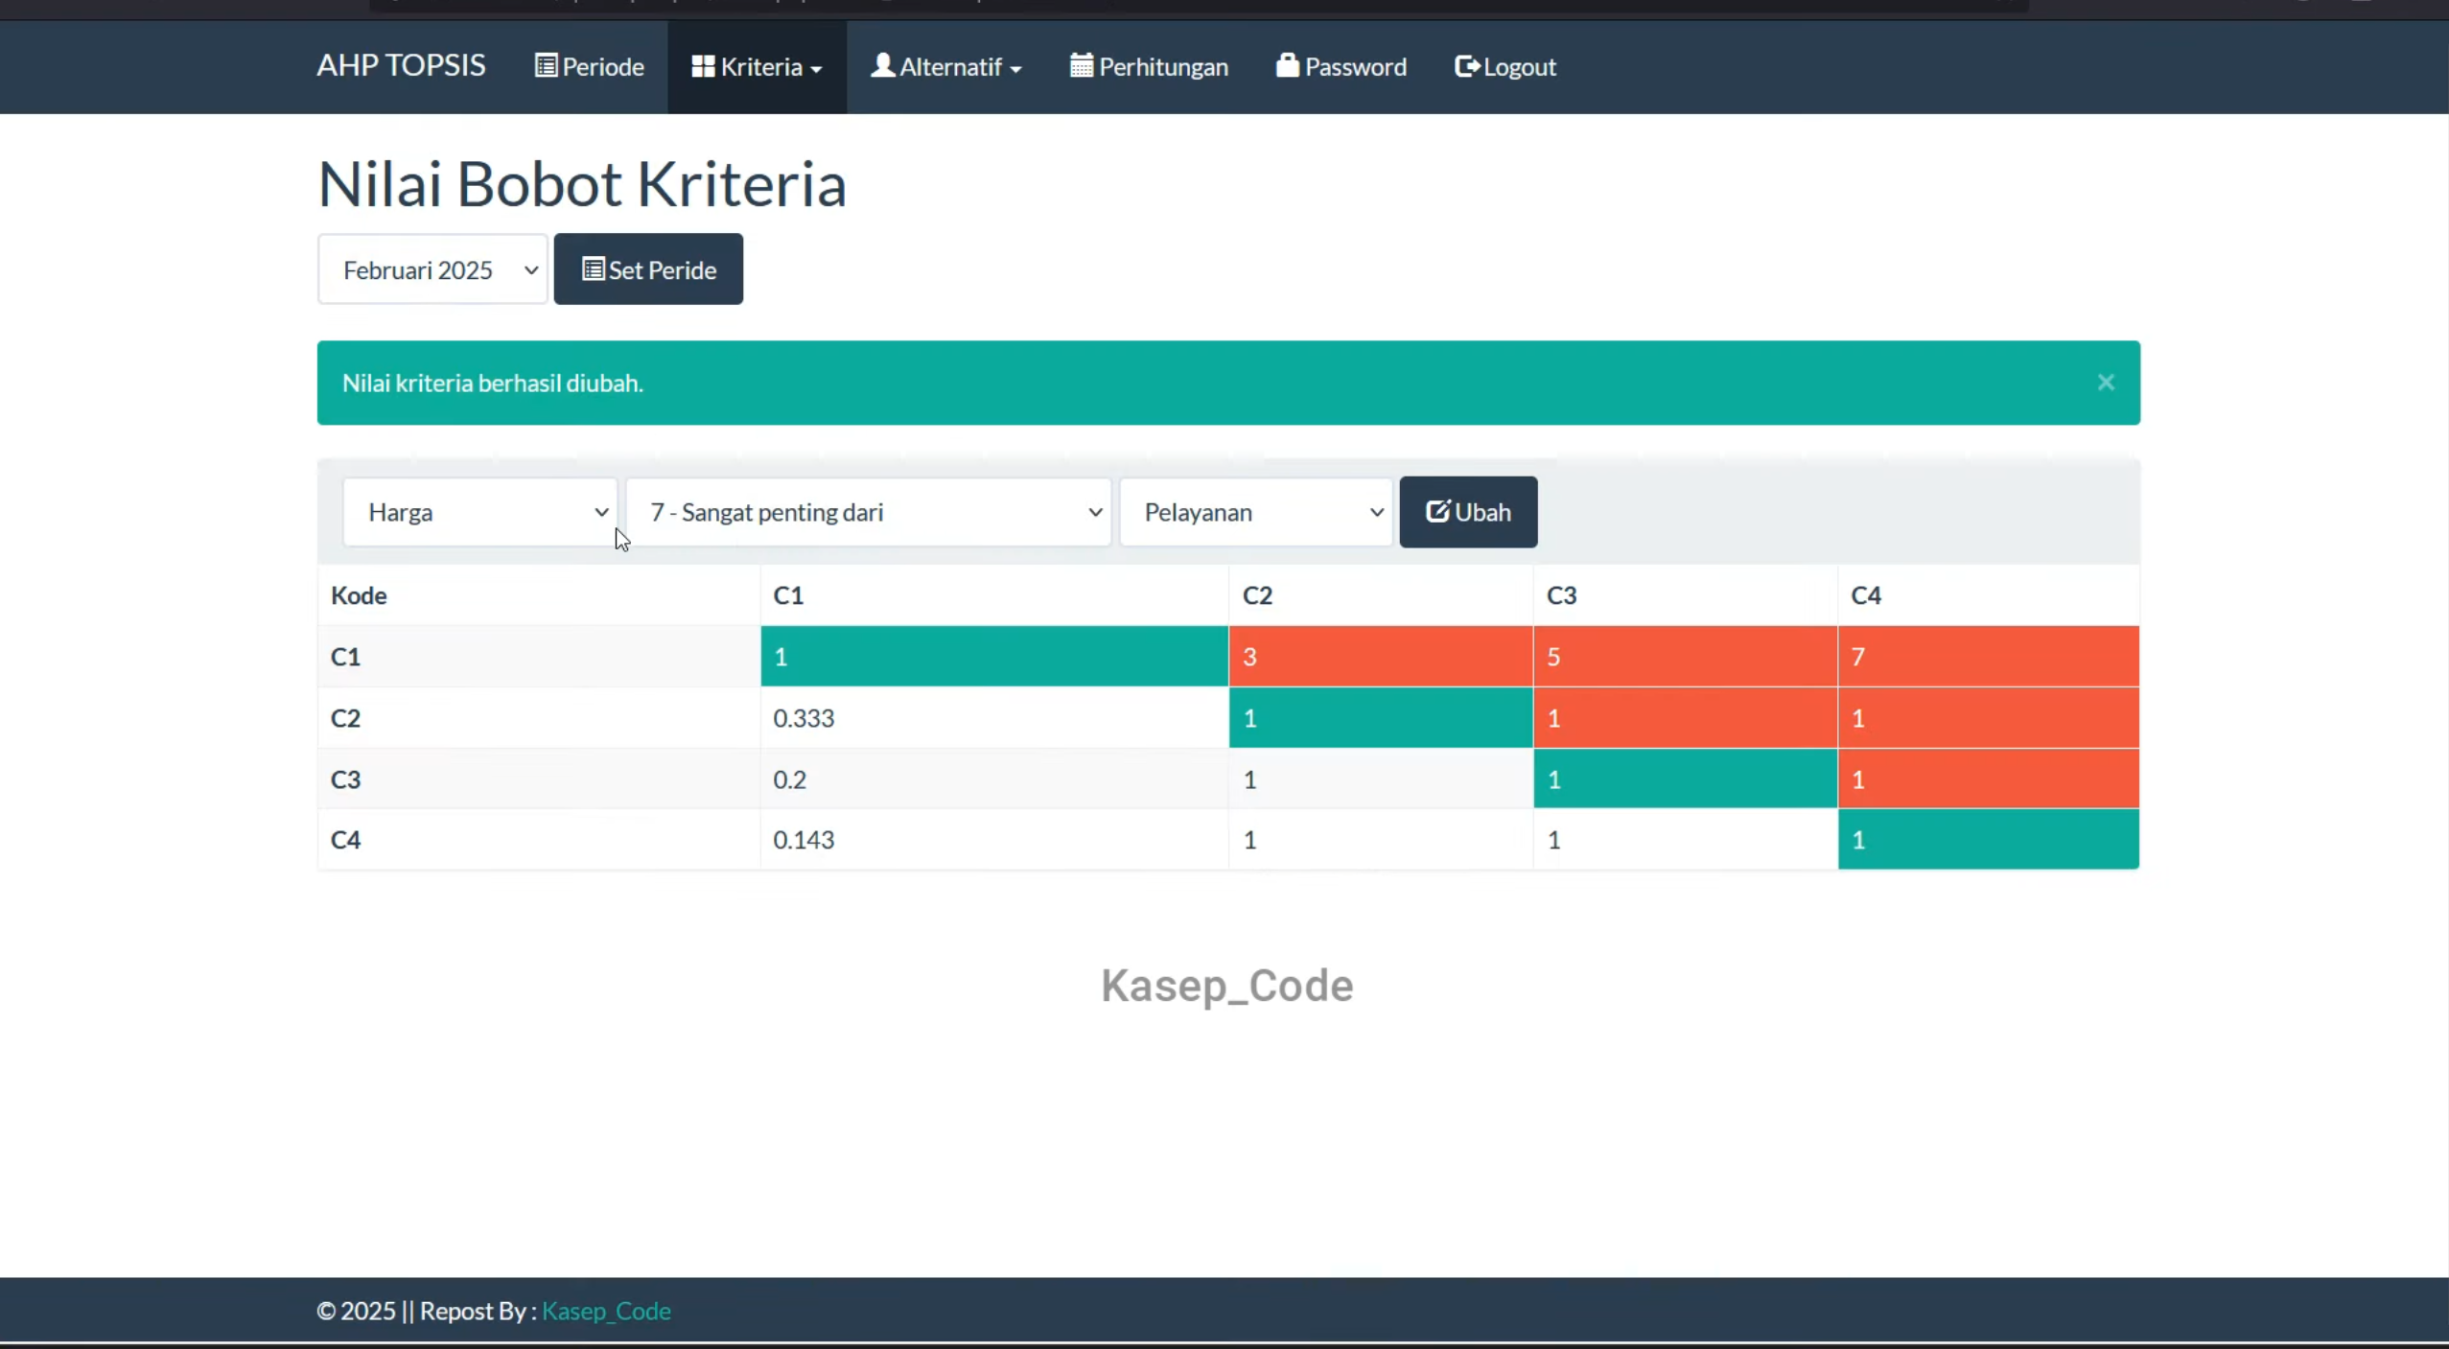The width and height of the screenshot is (2449, 1349).
Task: Click the lock icon beside Password
Action: 1288,65
